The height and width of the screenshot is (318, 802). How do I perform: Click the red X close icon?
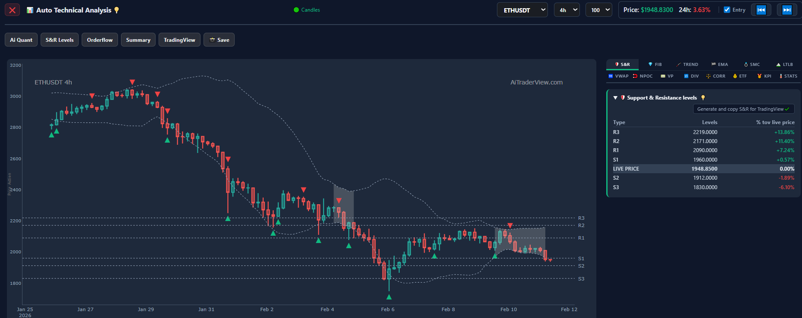click(12, 10)
